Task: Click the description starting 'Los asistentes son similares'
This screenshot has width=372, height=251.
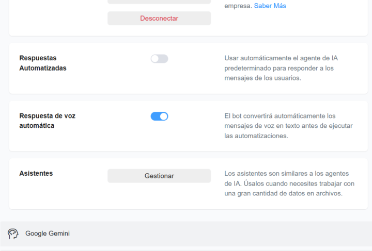Action: click(x=289, y=183)
